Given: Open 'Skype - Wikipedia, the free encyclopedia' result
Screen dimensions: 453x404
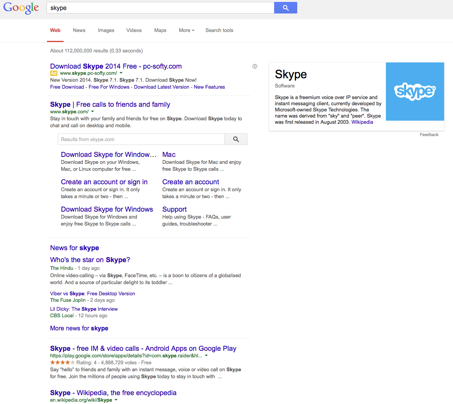Looking at the screenshot, I should 113,393.
